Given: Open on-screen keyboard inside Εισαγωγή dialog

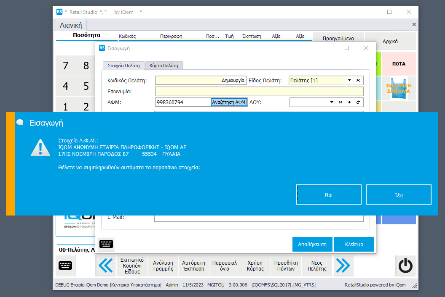Looking at the screenshot, I should pyautogui.click(x=106, y=244).
